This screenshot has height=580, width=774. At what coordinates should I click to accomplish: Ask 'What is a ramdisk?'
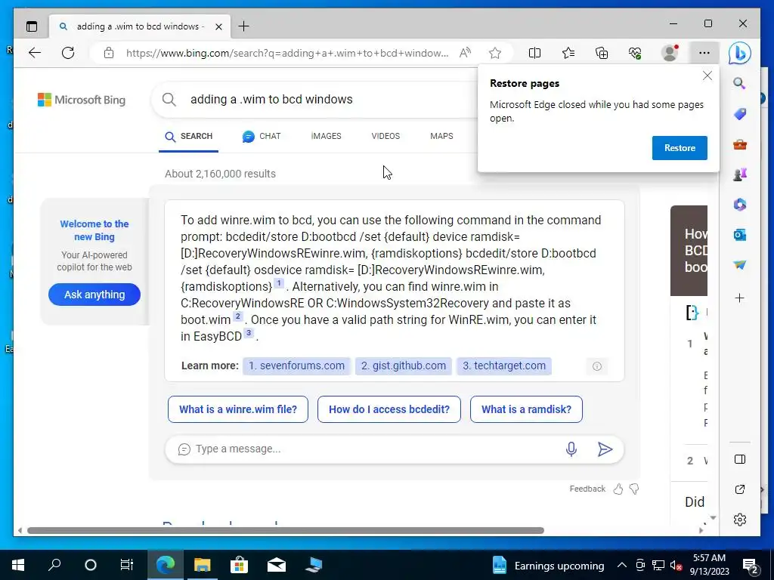point(526,409)
